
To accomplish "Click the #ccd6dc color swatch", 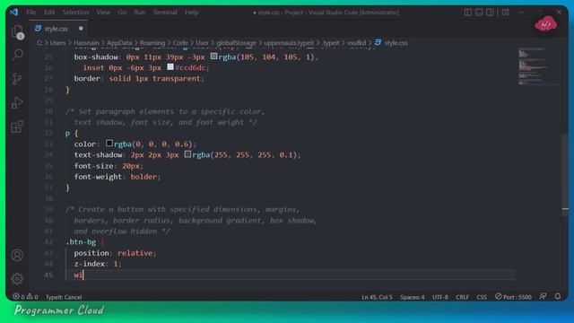I will (x=170, y=67).
